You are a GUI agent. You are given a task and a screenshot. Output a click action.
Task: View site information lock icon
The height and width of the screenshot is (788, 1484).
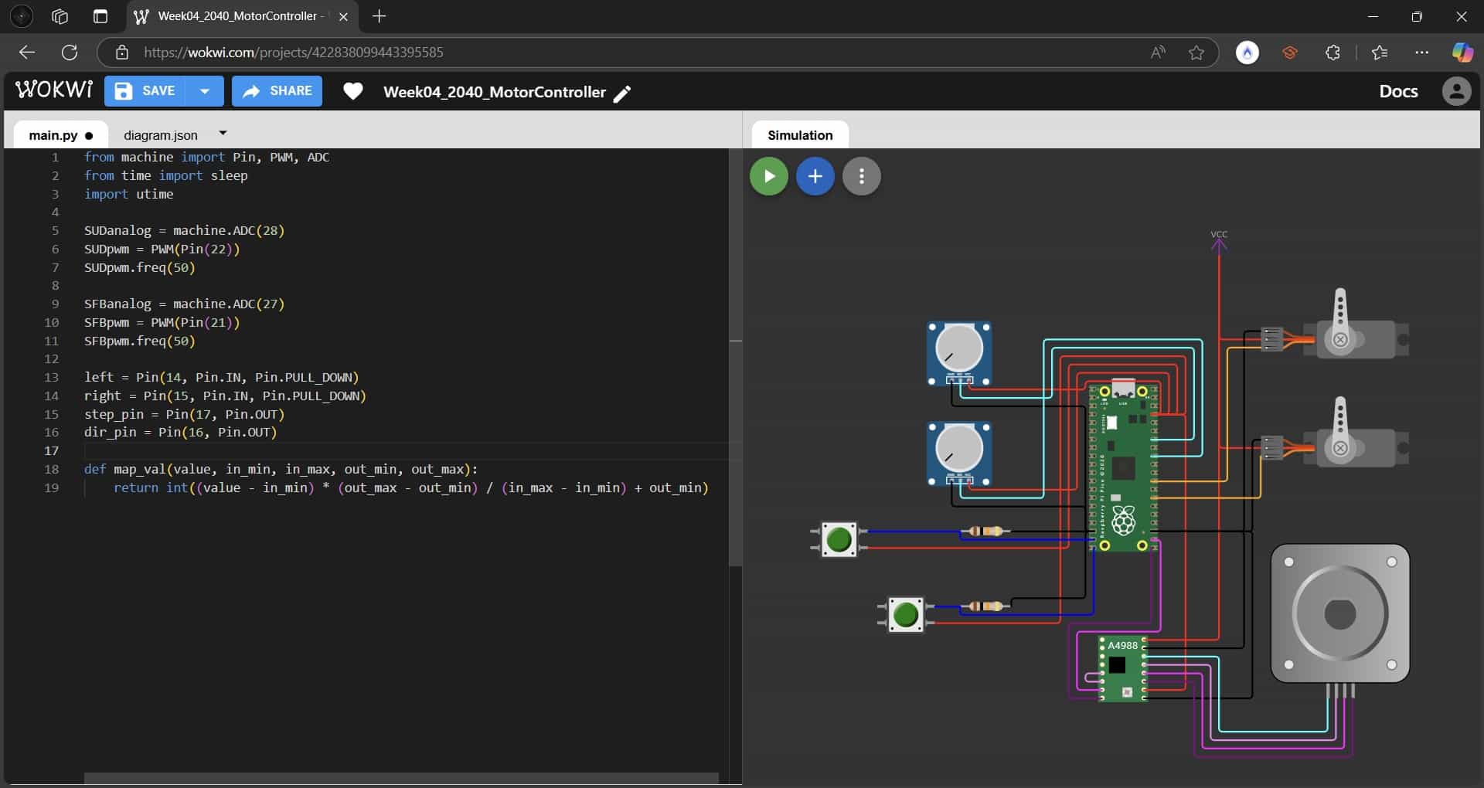click(121, 53)
